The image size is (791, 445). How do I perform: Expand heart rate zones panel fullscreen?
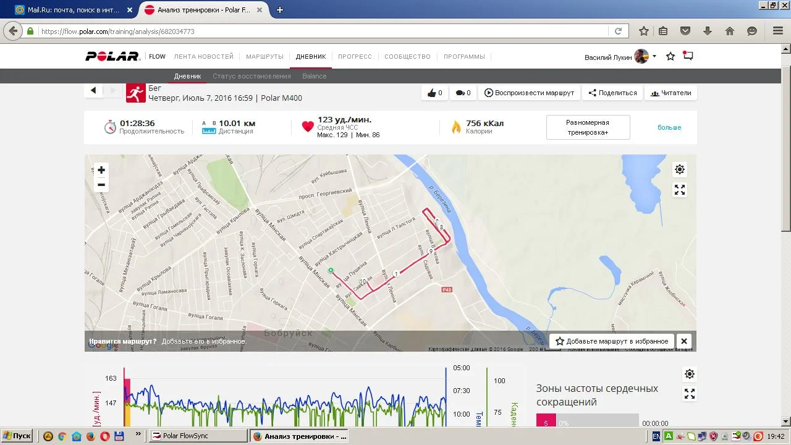point(690,394)
